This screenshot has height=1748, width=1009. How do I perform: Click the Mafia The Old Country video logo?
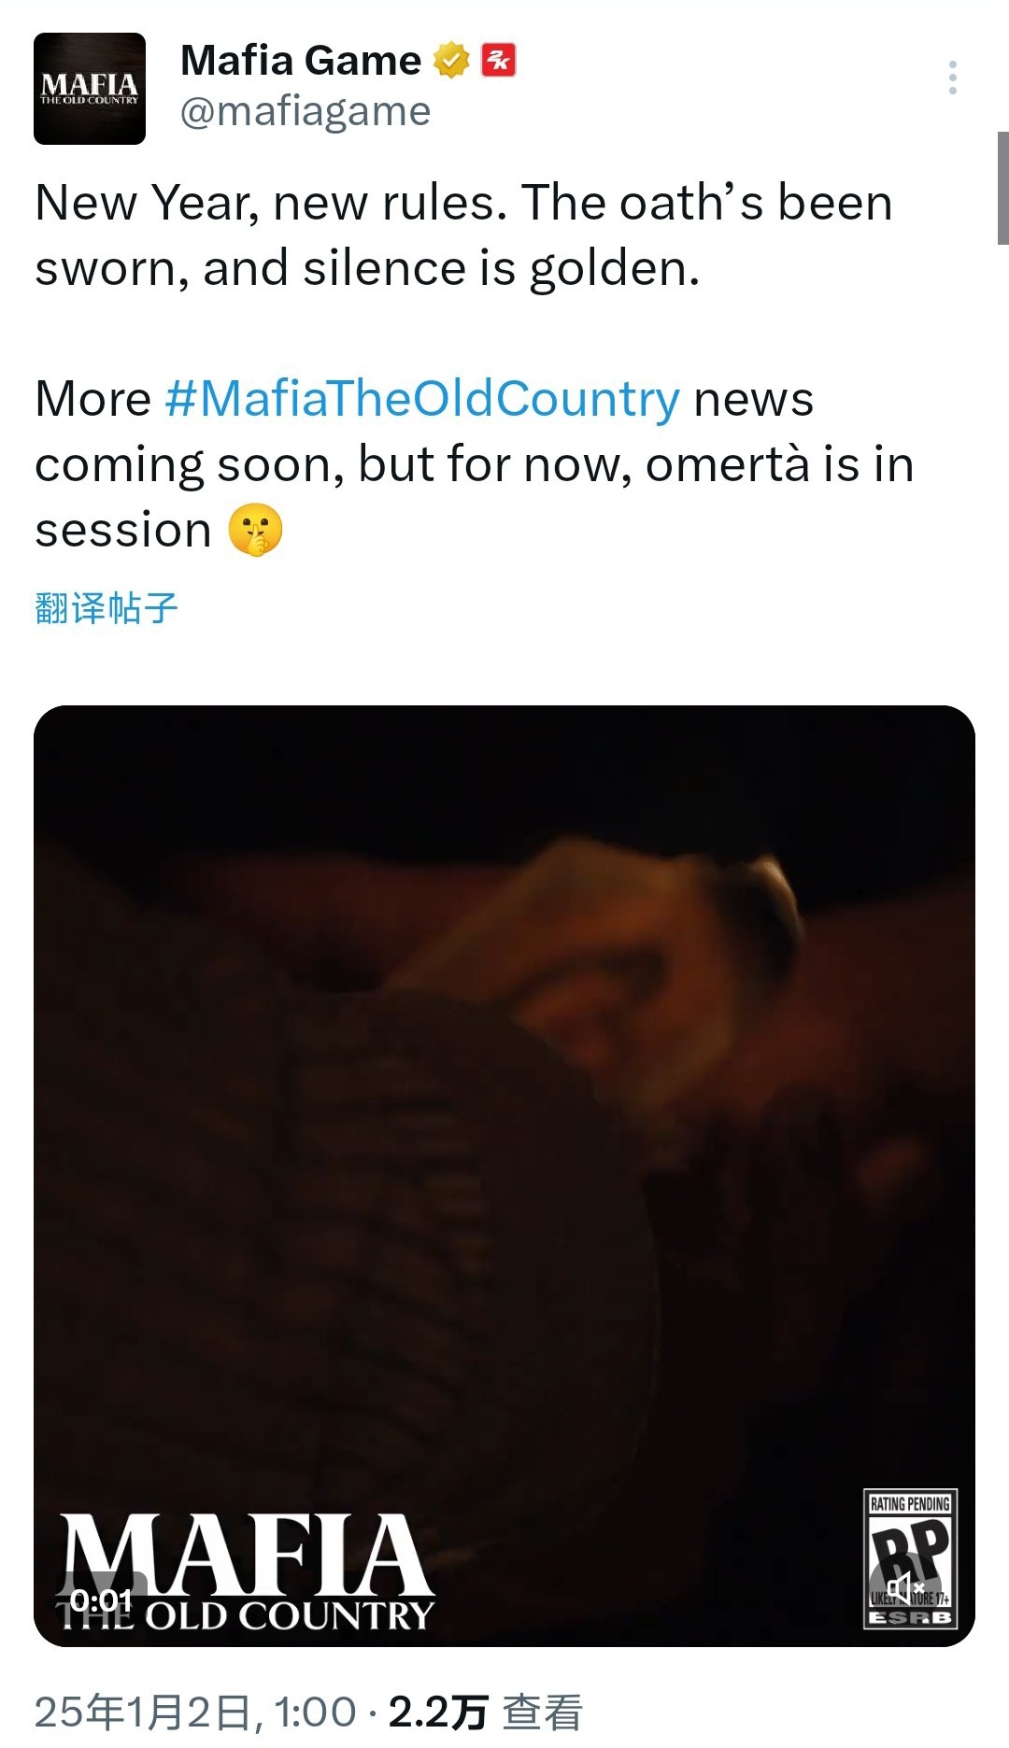(x=246, y=1572)
